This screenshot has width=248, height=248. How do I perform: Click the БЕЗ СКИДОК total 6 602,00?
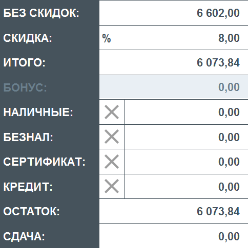click(x=218, y=13)
